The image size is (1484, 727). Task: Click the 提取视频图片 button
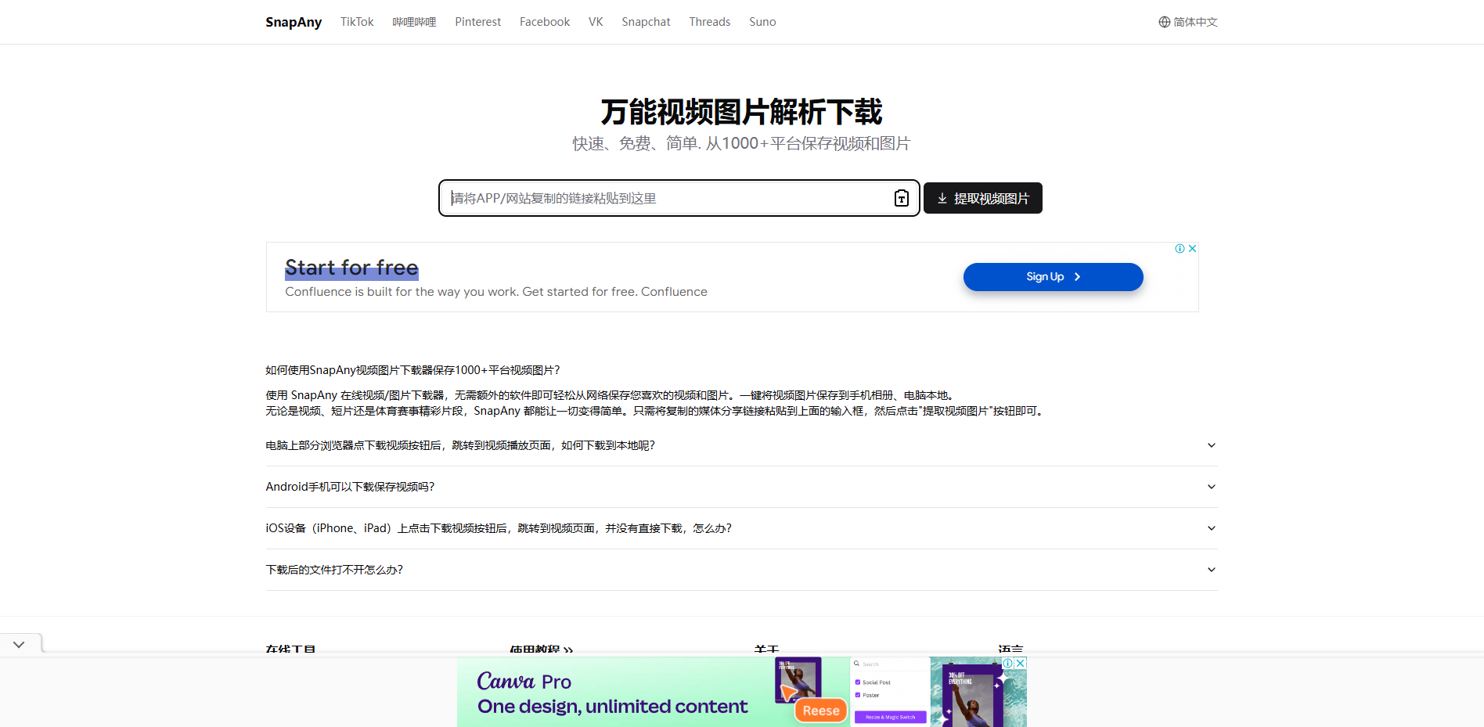point(983,198)
